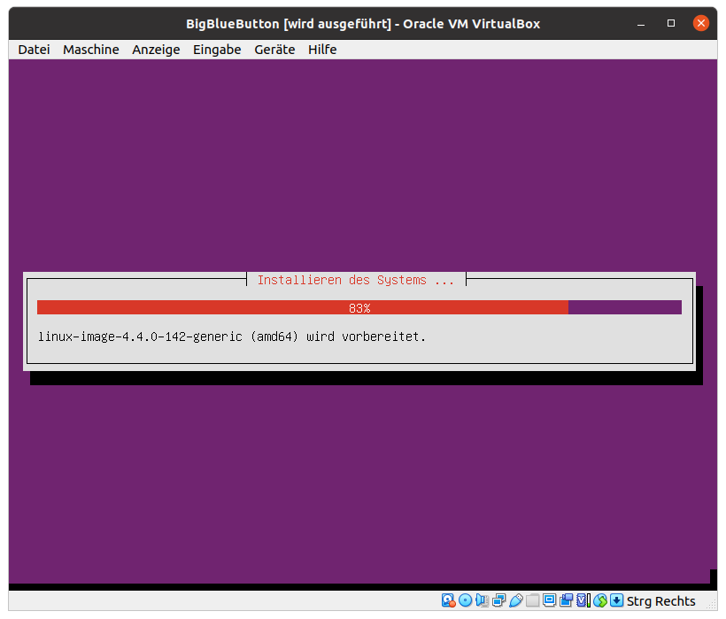Click the 83% installation progress bar
The height and width of the screenshot is (619, 726).
pos(359,307)
